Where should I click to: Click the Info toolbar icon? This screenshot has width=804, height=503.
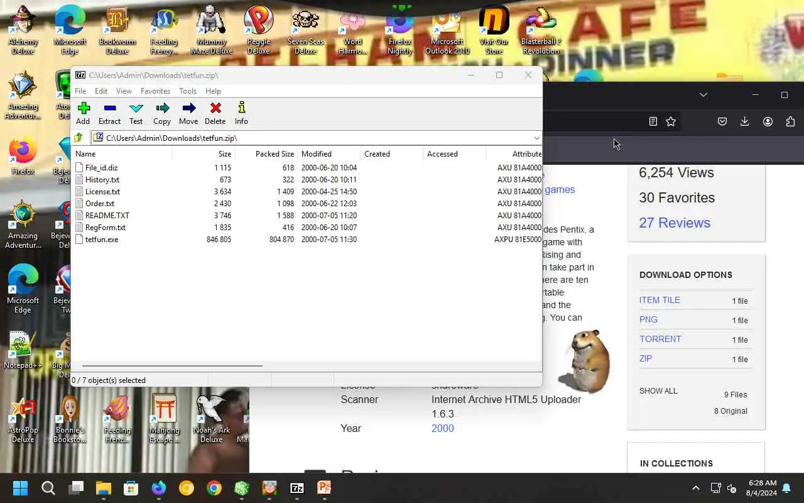tap(241, 113)
